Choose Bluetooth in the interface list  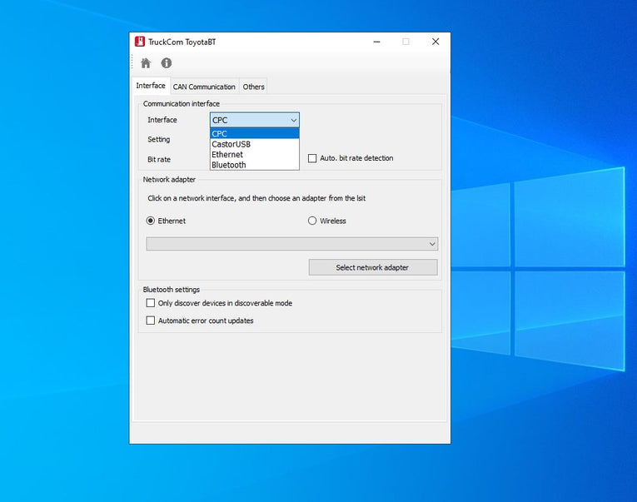coord(254,165)
